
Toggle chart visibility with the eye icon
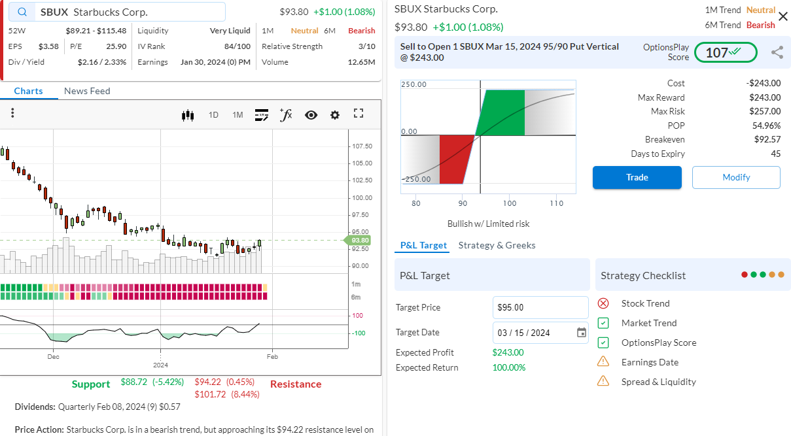(x=311, y=115)
